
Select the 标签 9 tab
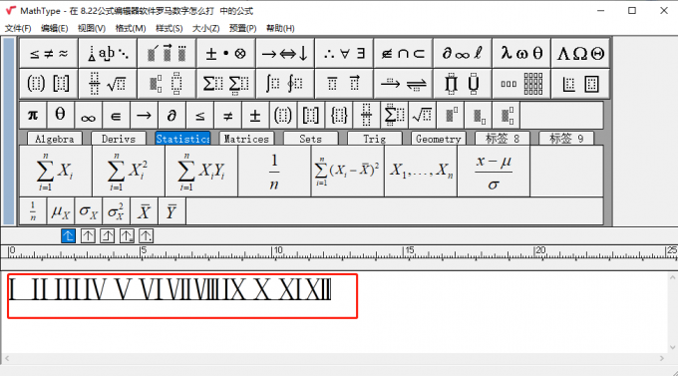[x=566, y=139]
